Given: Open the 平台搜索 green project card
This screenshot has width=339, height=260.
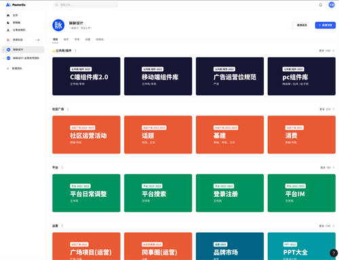Looking at the screenshot, I should (158, 193).
